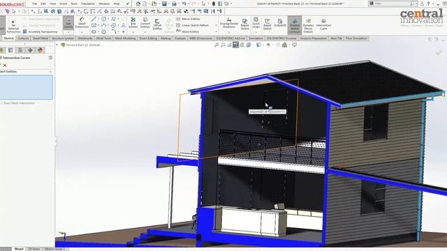Expand Finished Bach 23 flyout tree
Screen dimensions: 447x251
pos(57,45)
